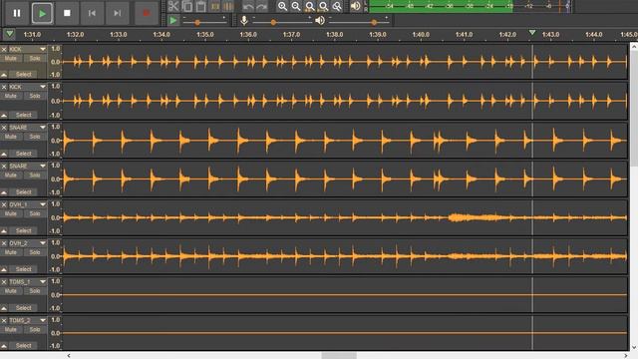638x359 pixels.
Task: Skip to start of project
Action: tap(92, 13)
